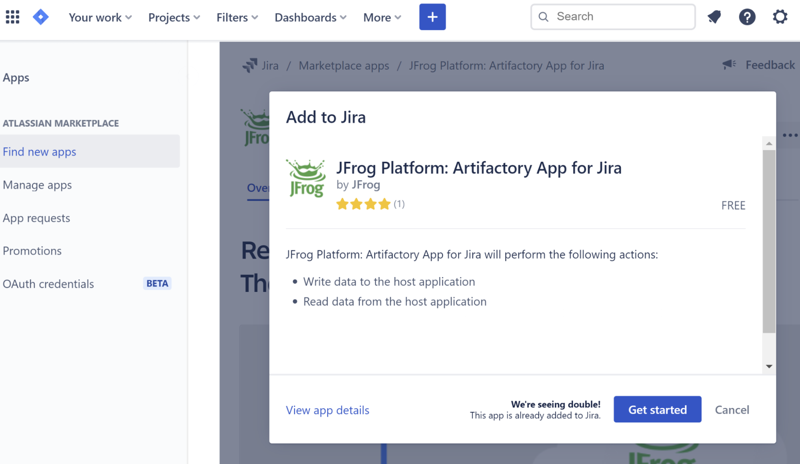Screen dimensions: 800x464
Task: Expand the Projects dropdown
Action: coord(174,17)
